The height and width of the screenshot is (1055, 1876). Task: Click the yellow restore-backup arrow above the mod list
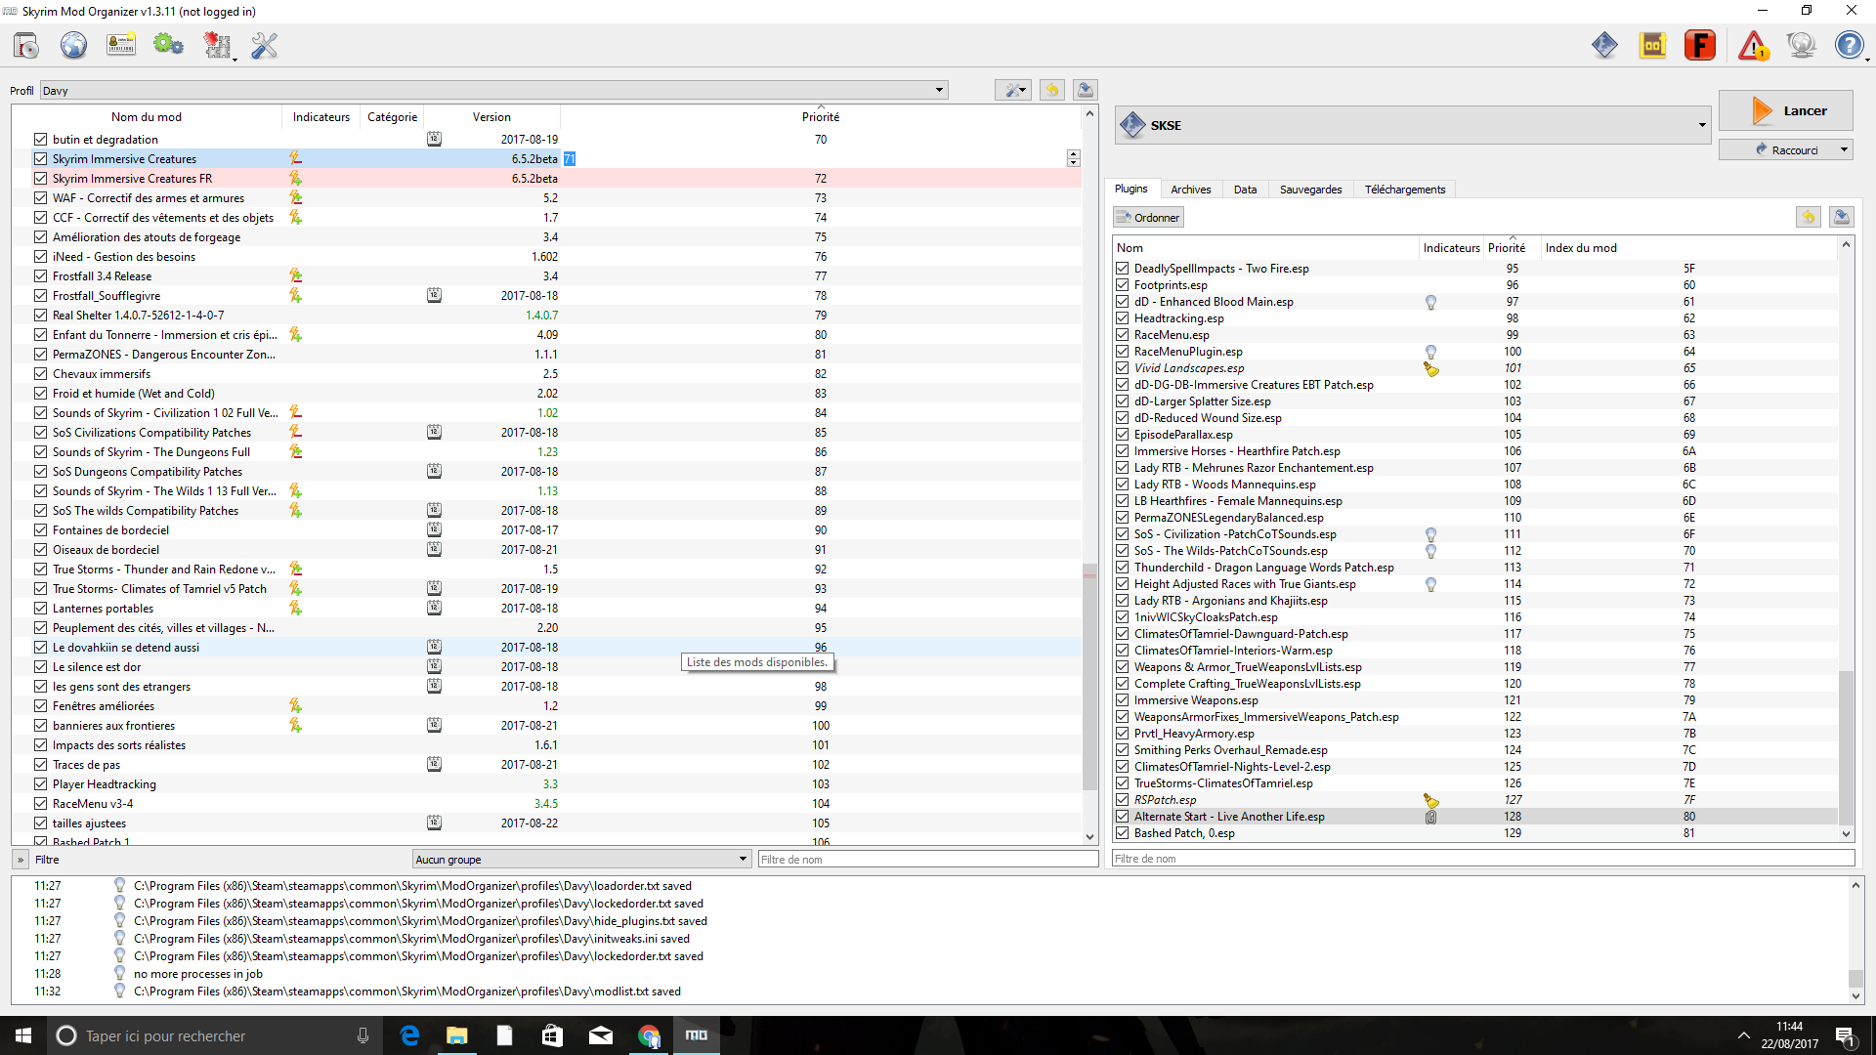click(1051, 90)
